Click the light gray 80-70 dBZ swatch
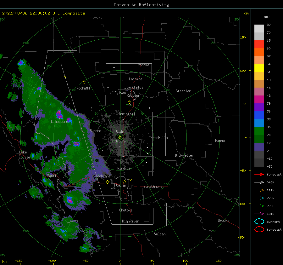The width and height of the screenshot is (283, 265). pyautogui.click(x=259, y=29)
